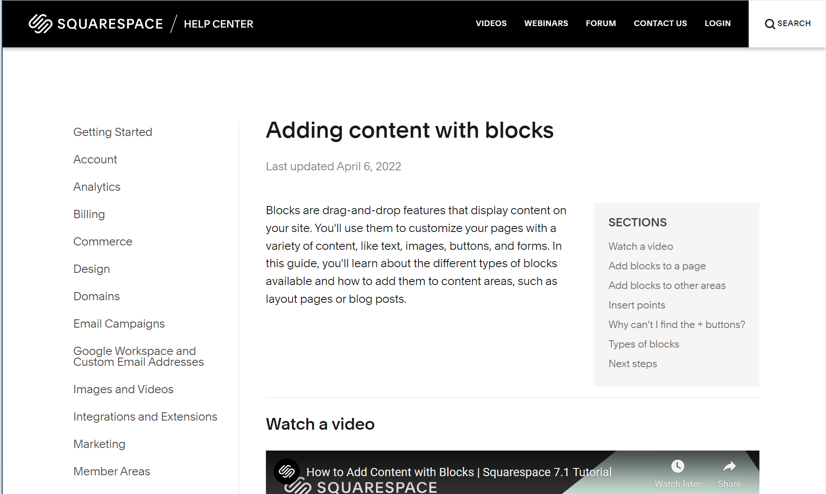Open the Add blocks to a page section
826x494 pixels.
657,265
